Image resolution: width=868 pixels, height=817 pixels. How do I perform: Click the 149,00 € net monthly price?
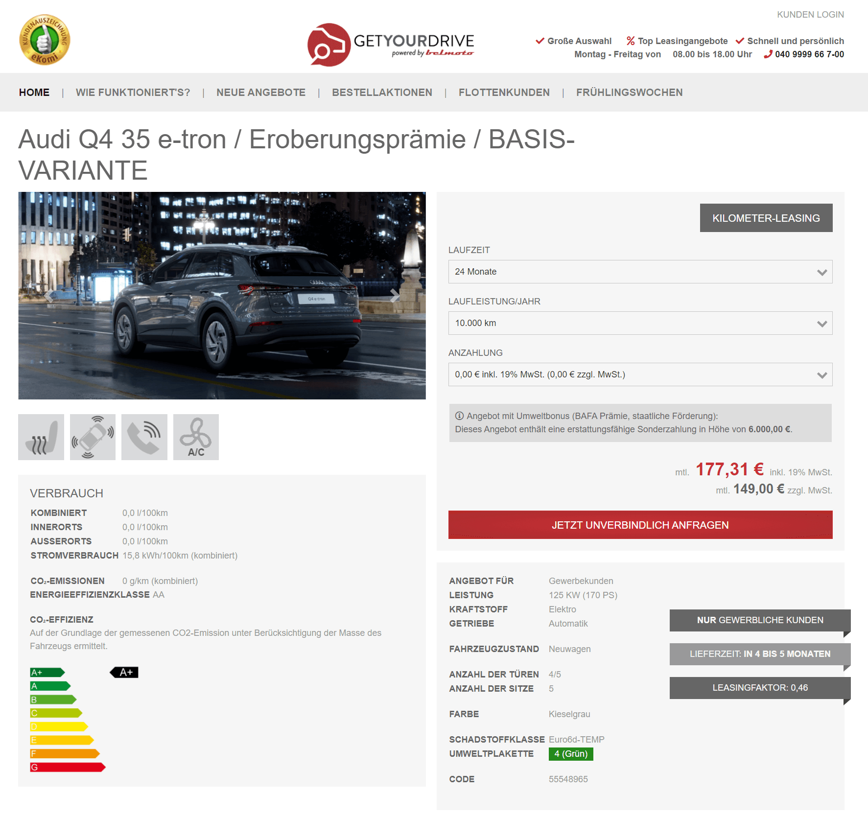pos(758,489)
